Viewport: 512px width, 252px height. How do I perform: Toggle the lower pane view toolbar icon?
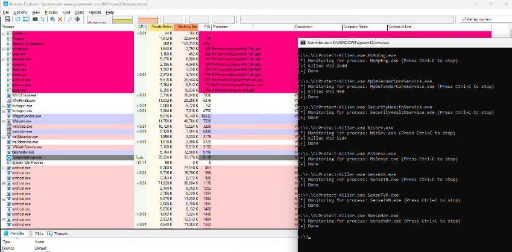point(25,19)
